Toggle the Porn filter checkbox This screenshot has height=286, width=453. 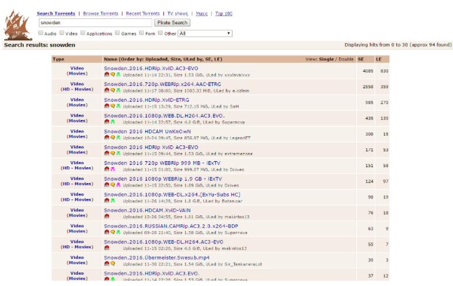pos(142,33)
